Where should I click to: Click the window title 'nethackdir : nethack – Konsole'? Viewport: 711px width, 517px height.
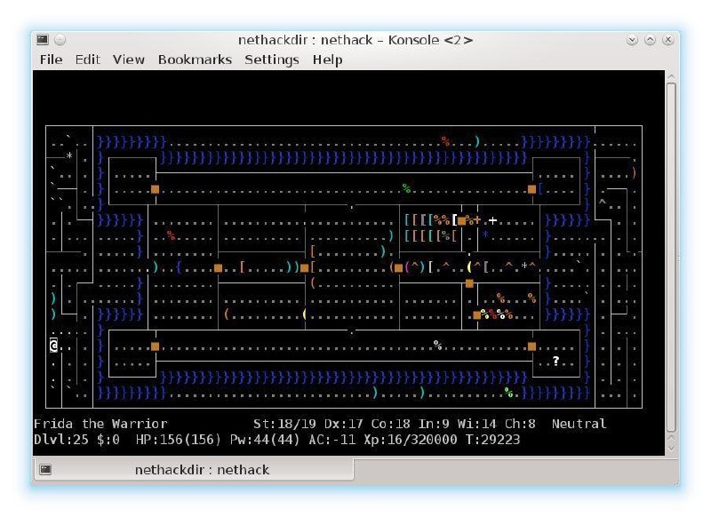[x=355, y=40]
